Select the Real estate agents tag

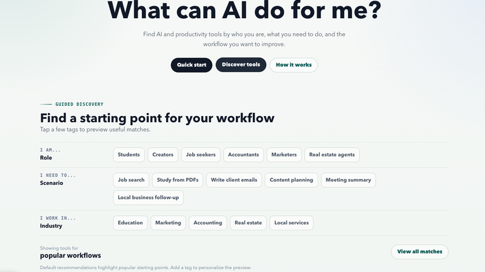[332, 155]
